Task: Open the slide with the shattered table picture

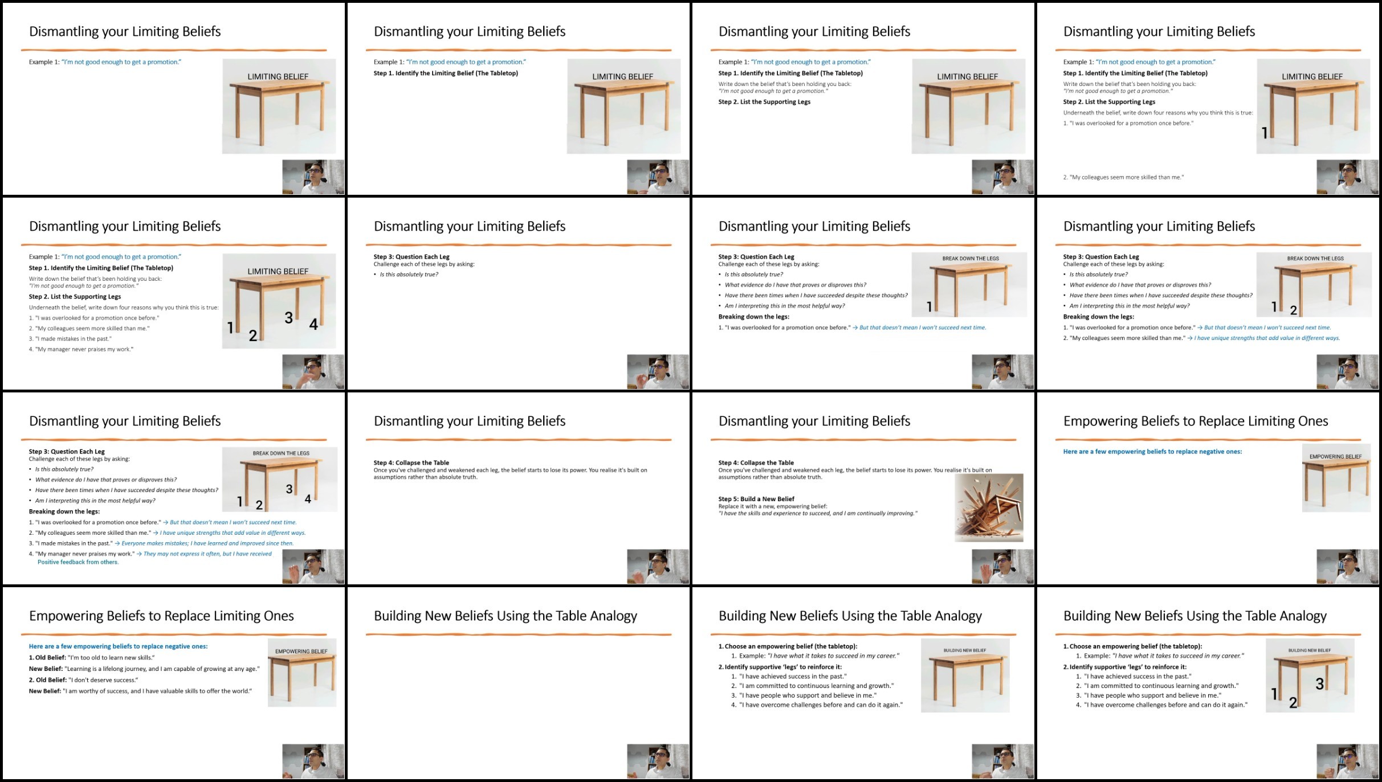Action: tap(863, 489)
